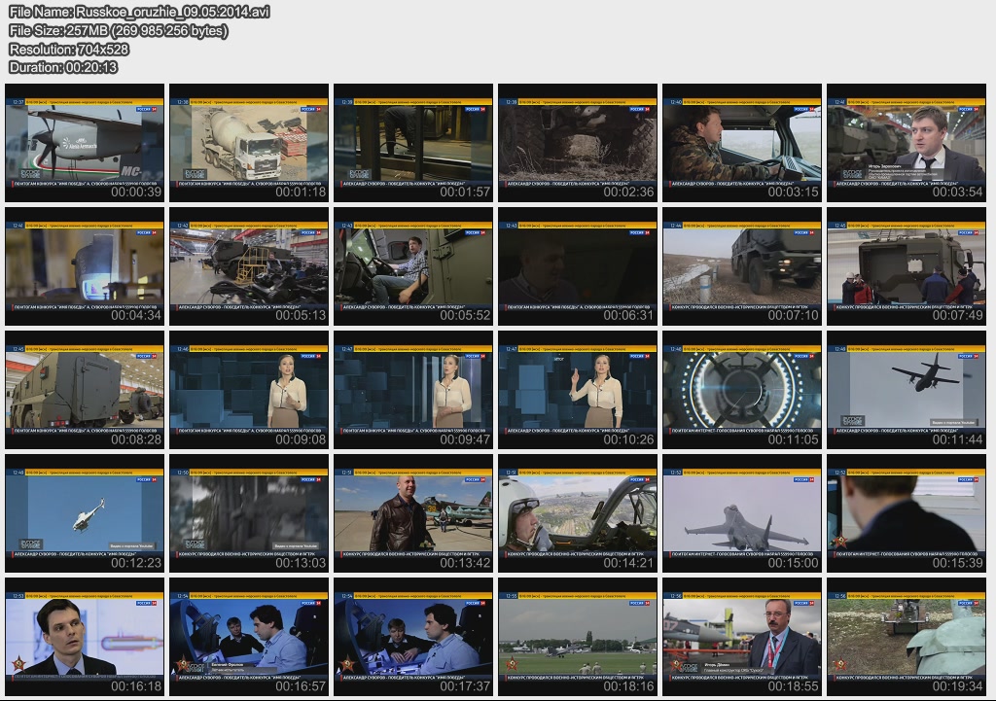This screenshot has width=996, height=701.
Task: Select the circular graphic thumbnail at 00:11:05
Action: [x=742, y=390]
